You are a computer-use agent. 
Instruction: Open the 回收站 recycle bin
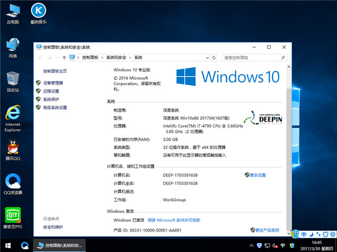[x=13, y=82]
